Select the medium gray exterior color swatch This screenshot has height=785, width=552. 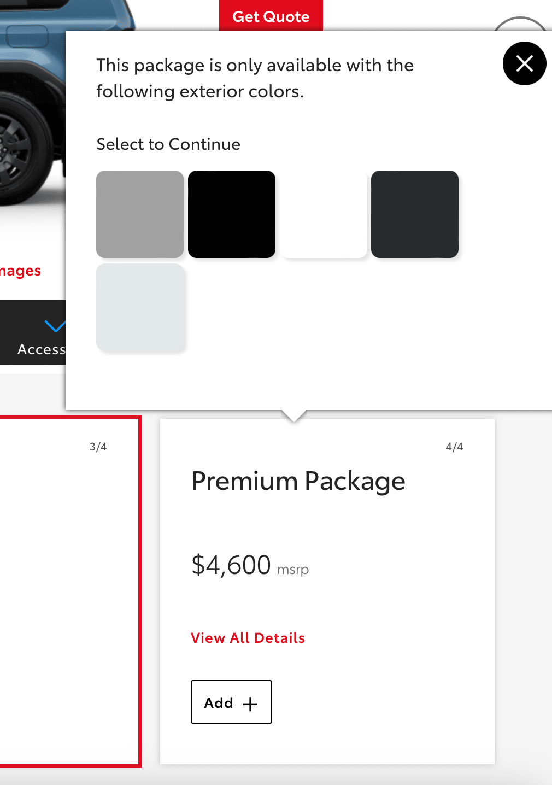tap(140, 214)
